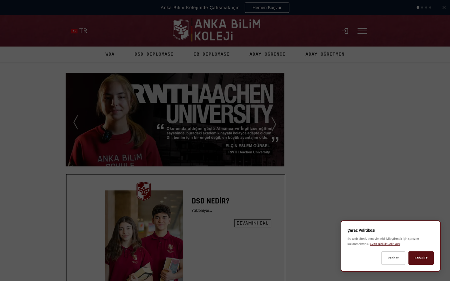Open the WDA menu item

pos(110,54)
